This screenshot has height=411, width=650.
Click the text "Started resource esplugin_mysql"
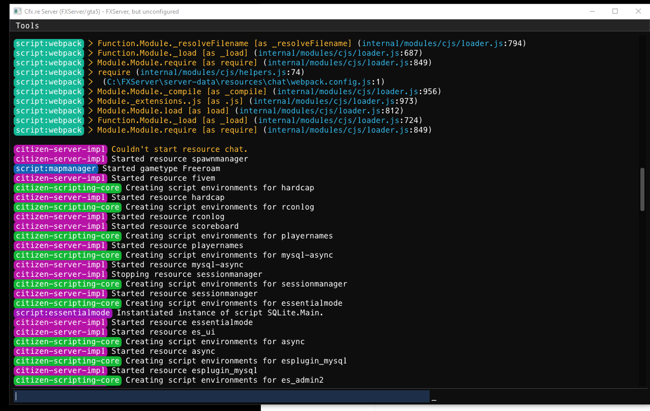184,371
